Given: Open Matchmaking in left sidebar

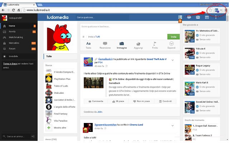Looking at the screenshot, I should pos(19,37).
